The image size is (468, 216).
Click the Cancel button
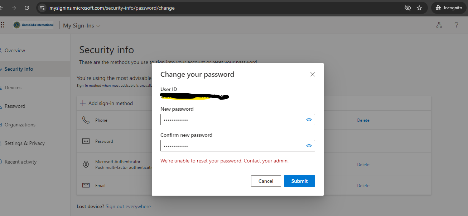[x=266, y=181]
